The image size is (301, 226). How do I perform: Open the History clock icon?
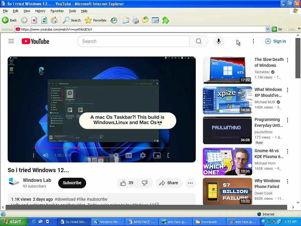pyautogui.click(x=114, y=20)
